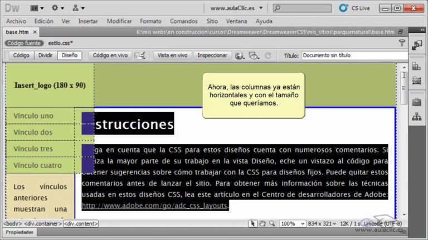Screen dimensions: 428x240
Task: Click the scrollbar down arrow
Action: [x=404, y=215]
